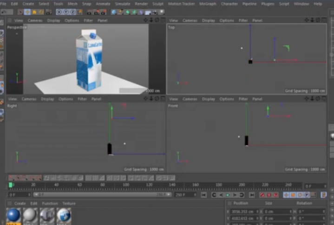This screenshot has height=225, width=334.
Task: Click frame 100 on the timeline ruler
Action: (x=126, y=185)
